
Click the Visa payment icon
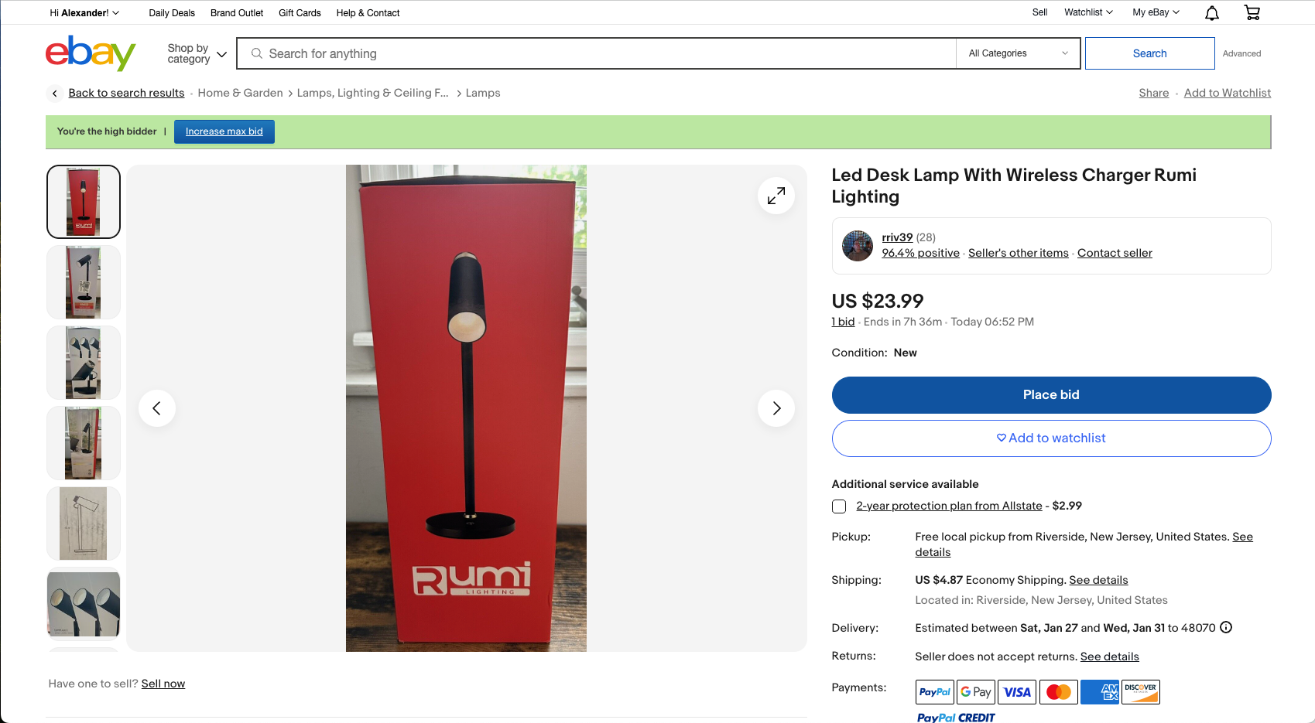click(x=1017, y=692)
